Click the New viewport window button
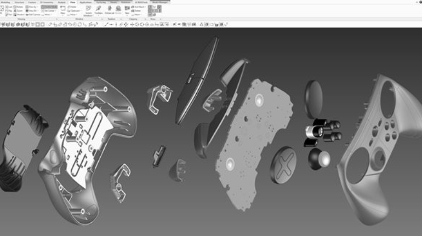This screenshot has width=422, height=236. pyautogui.click(x=62, y=10)
